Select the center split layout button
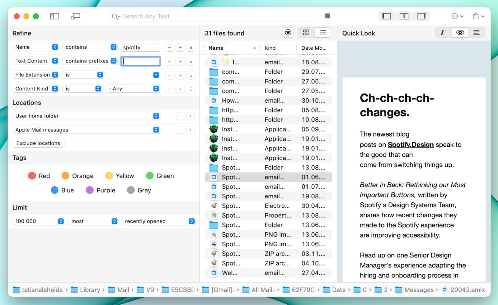Viewport: 498px width, 305px height. [x=404, y=16]
